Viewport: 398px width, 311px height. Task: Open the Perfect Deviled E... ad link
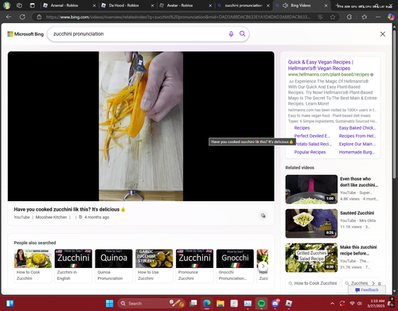point(312,136)
